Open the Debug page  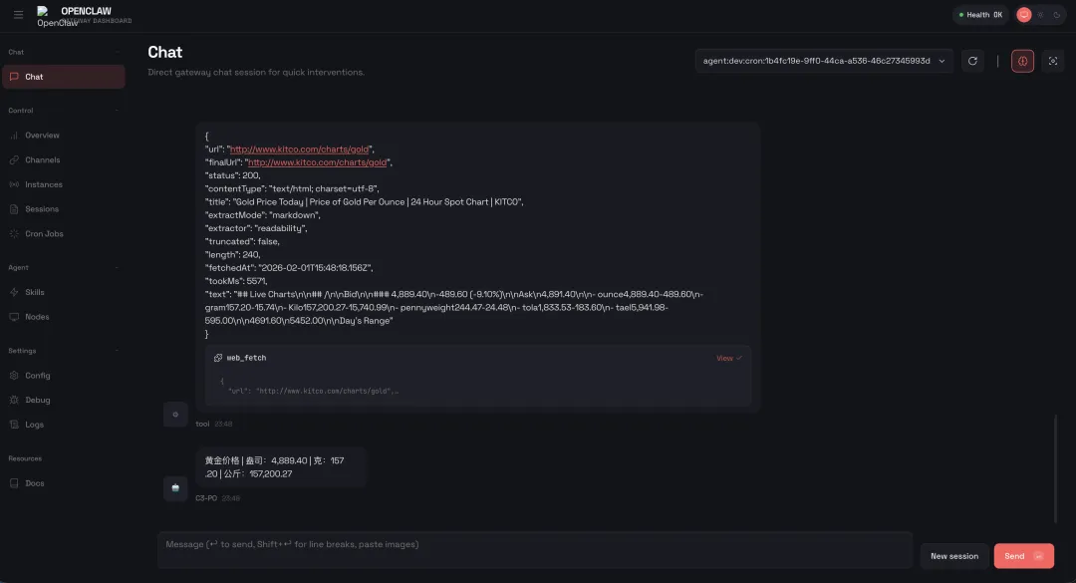(x=37, y=400)
